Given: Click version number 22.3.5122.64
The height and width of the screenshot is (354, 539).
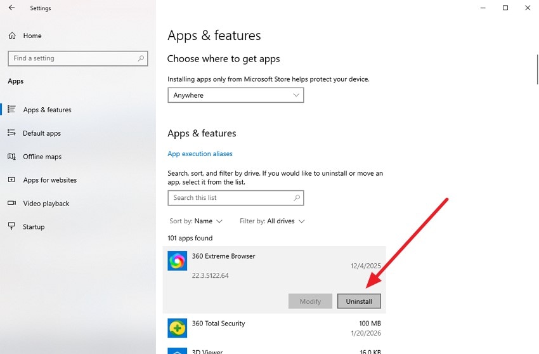Looking at the screenshot, I should pos(210,275).
